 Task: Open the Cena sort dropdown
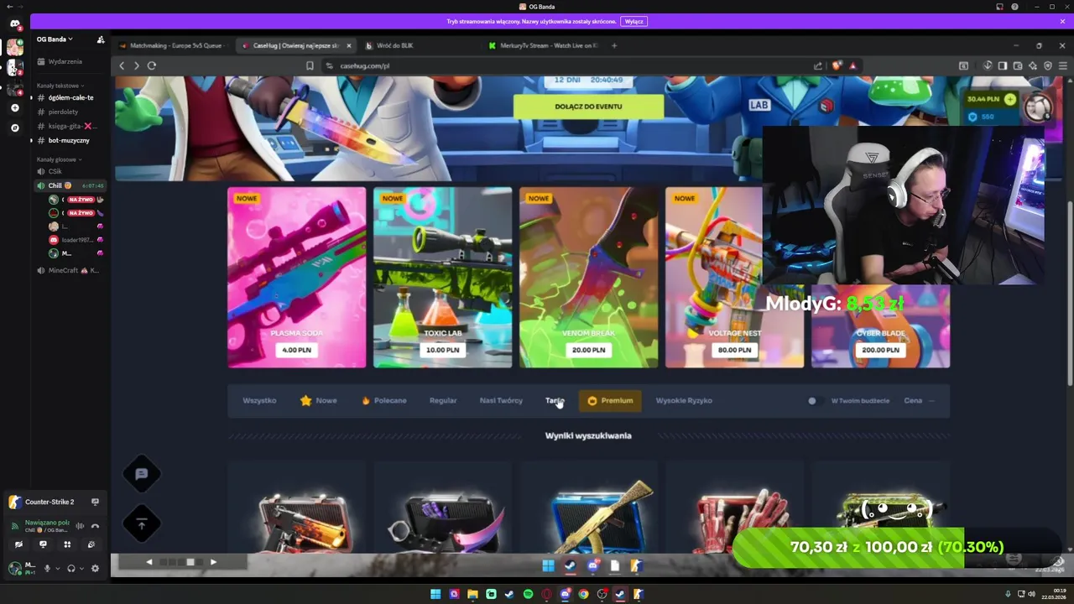coord(919,400)
